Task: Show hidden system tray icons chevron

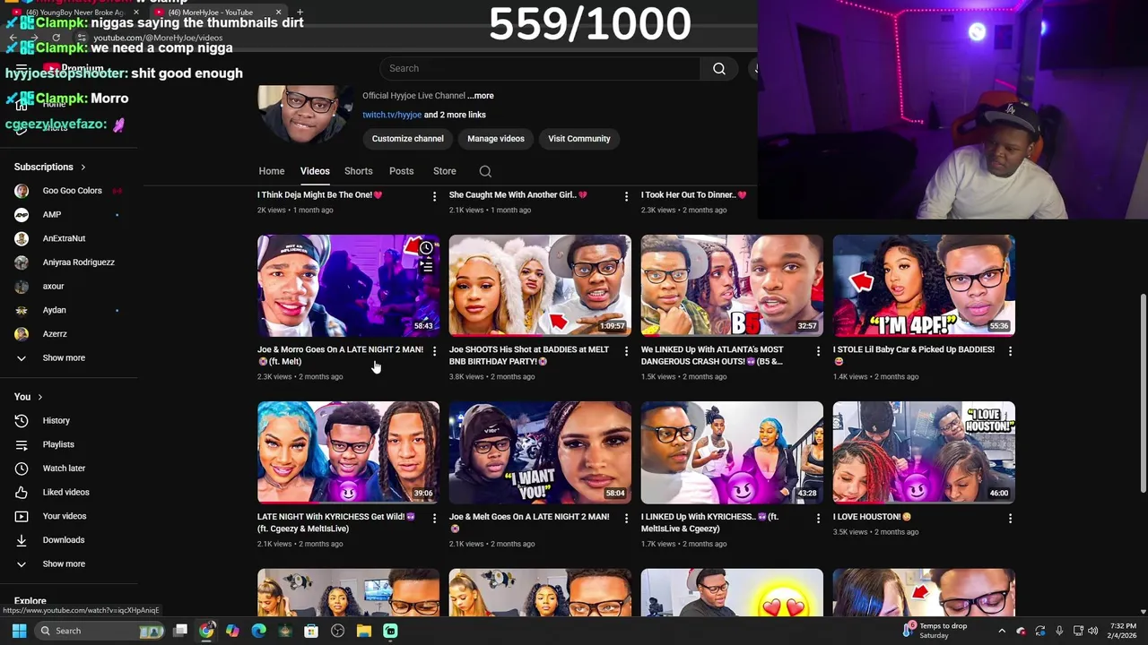Action: [x=1002, y=631]
